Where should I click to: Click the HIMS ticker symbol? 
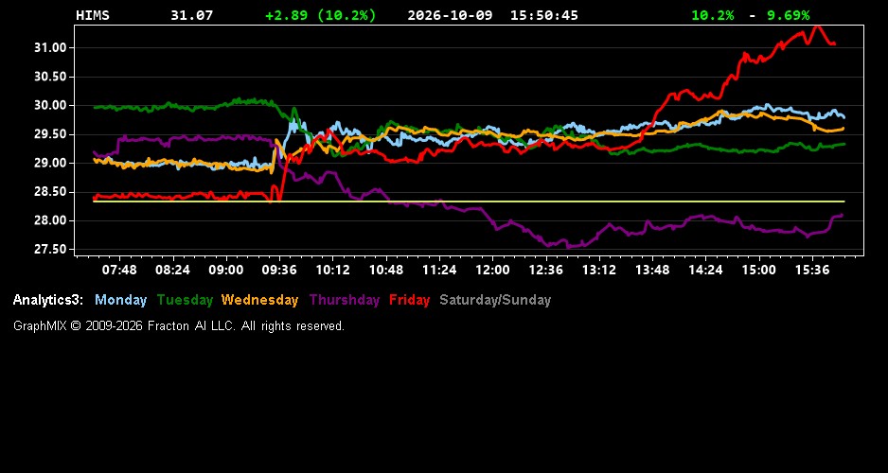[93, 15]
